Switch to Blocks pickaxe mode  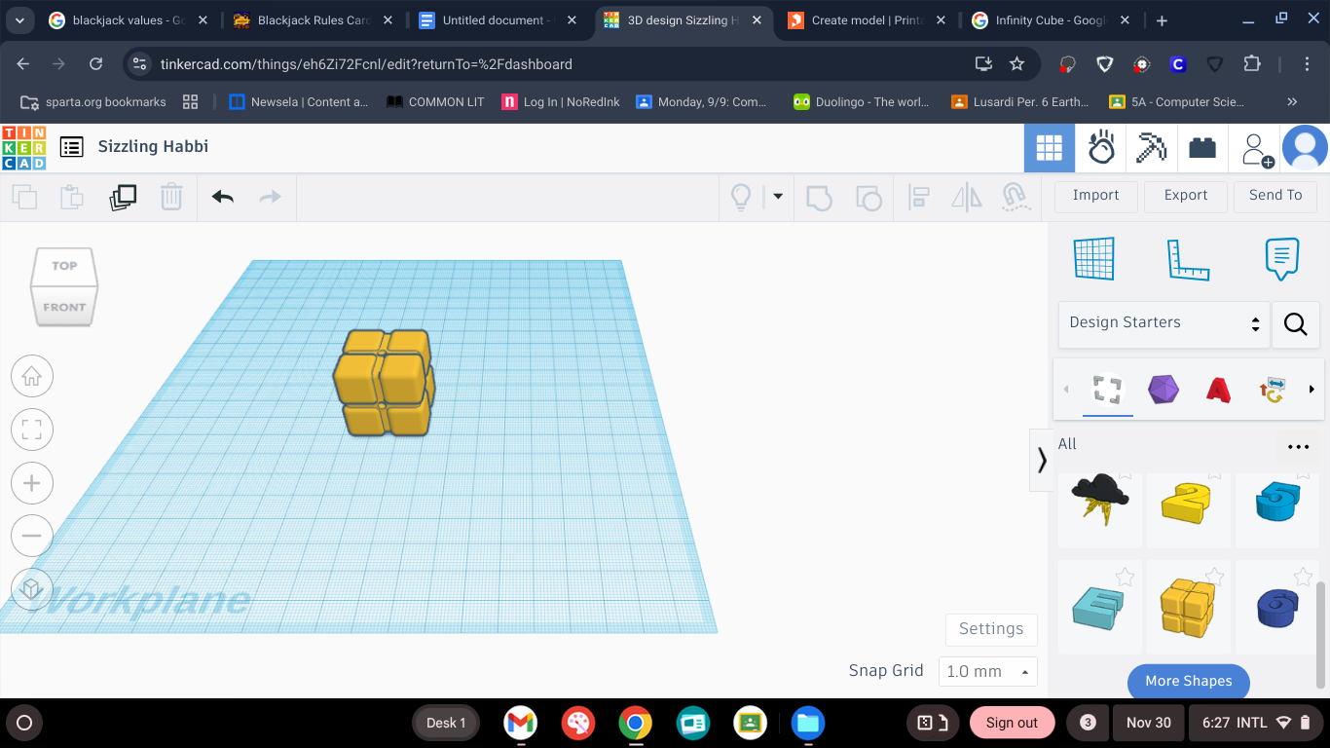tap(1152, 148)
